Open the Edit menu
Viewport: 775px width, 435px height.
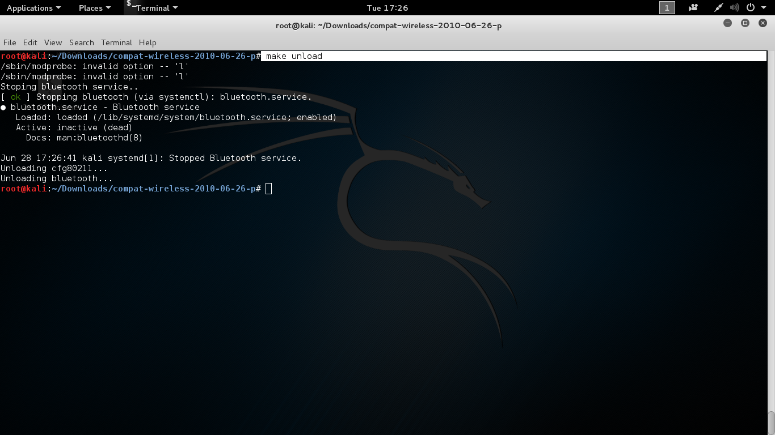point(30,42)
